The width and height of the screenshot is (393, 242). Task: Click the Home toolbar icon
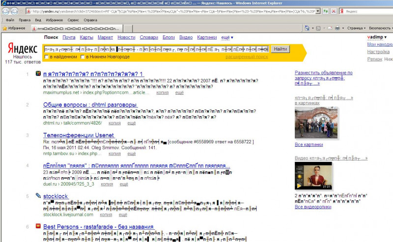pyautogui.click(x=307, y=28)
